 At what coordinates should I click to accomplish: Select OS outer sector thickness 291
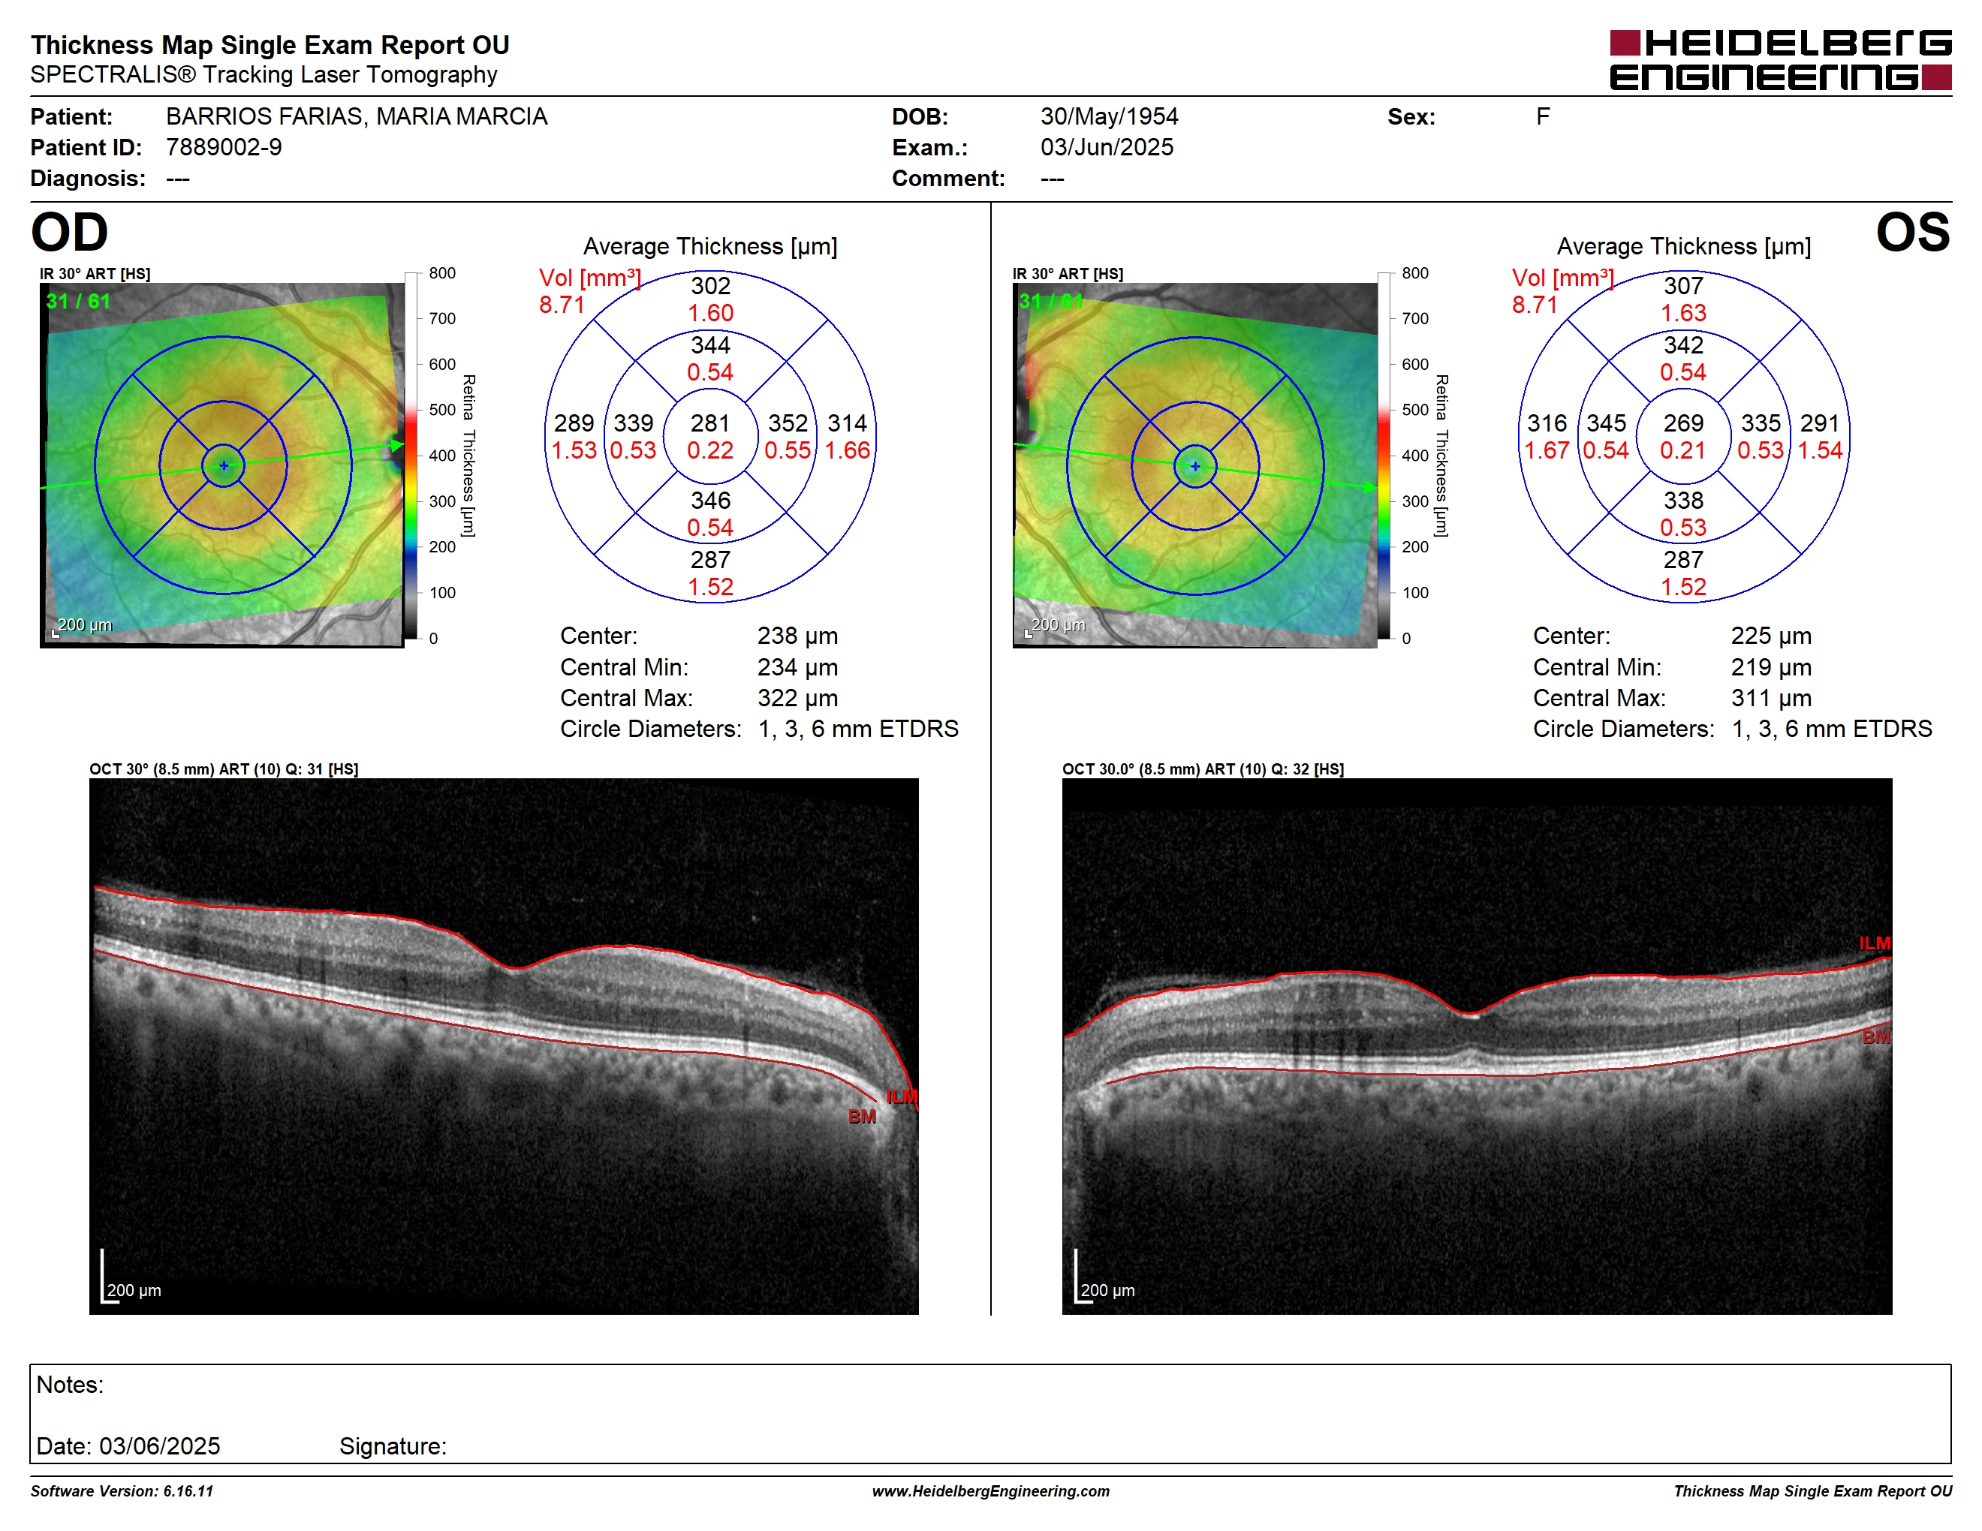[x=1820, y=423]
